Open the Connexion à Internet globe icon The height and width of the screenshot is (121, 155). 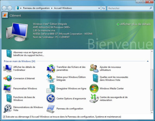click(x=7, y=78)
